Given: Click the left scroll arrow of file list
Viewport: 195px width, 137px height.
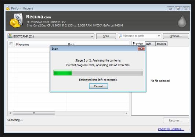Looking at the screenshot, I should (x=10, y=113).
